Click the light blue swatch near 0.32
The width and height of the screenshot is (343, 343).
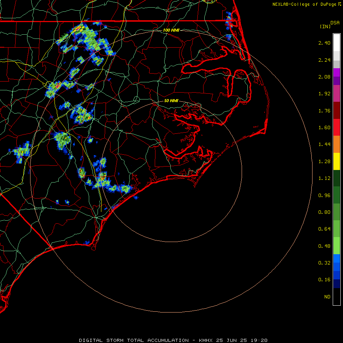(x=337, y=258)
